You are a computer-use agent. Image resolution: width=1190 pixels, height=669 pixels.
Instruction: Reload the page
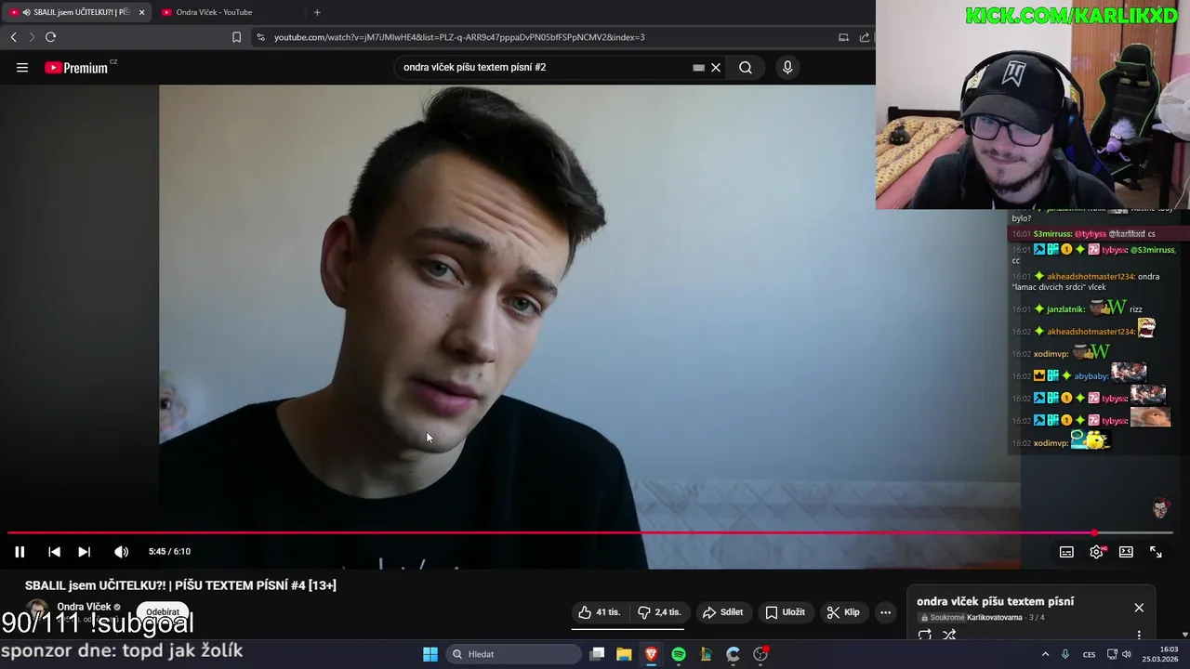50,37
